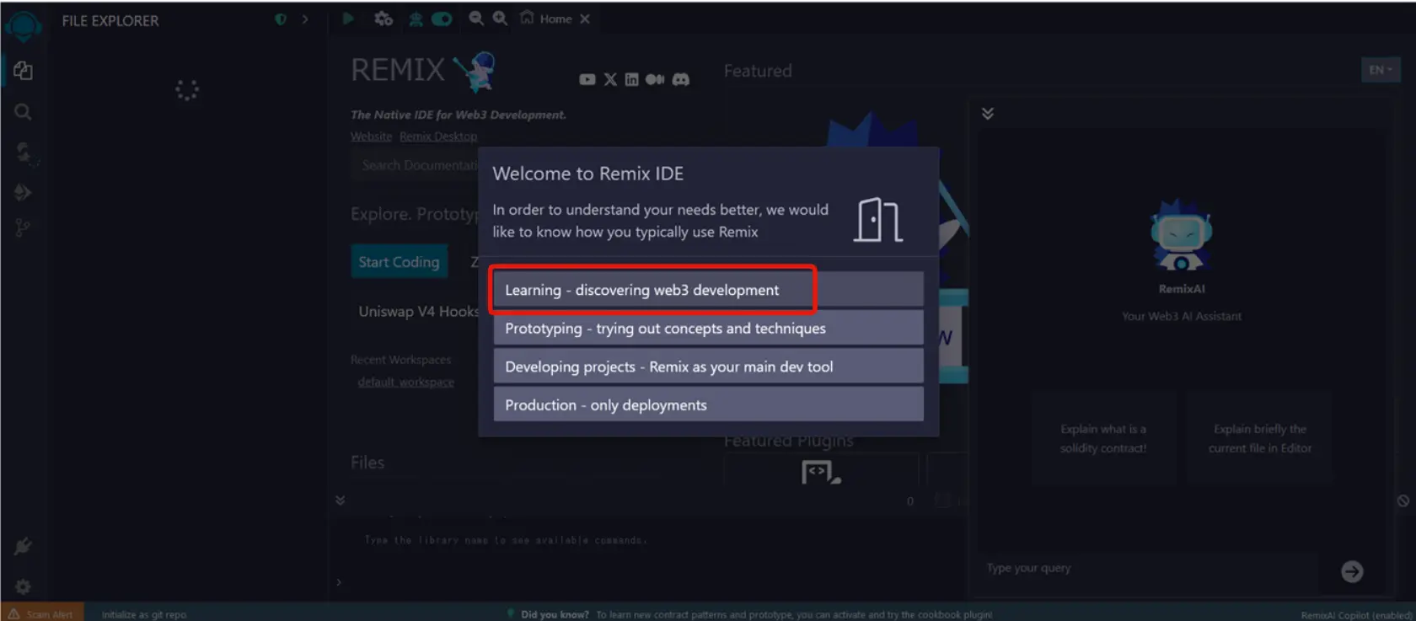Screen dimensions: 1416x621
Task: Select 'Explain what is a solidity contract' suggestion
Action: (x=1103, y=438)
